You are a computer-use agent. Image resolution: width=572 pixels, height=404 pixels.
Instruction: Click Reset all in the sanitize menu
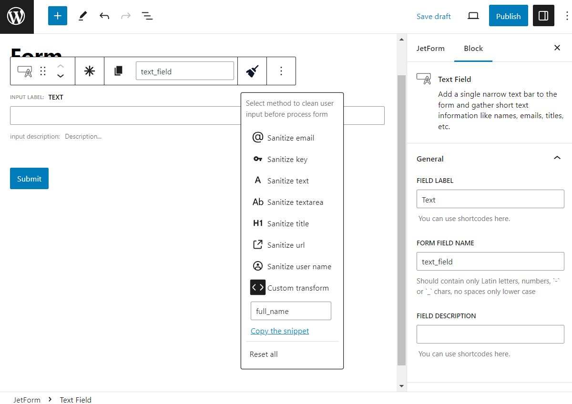point(264,354)
